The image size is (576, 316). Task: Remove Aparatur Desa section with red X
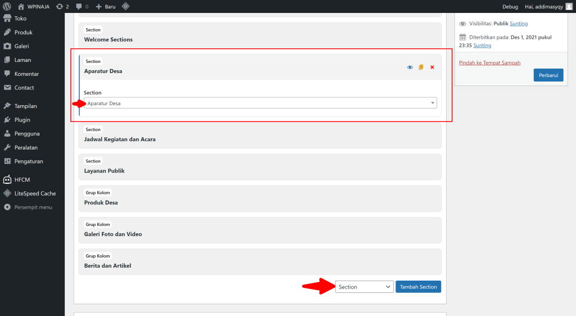[432, 67]
